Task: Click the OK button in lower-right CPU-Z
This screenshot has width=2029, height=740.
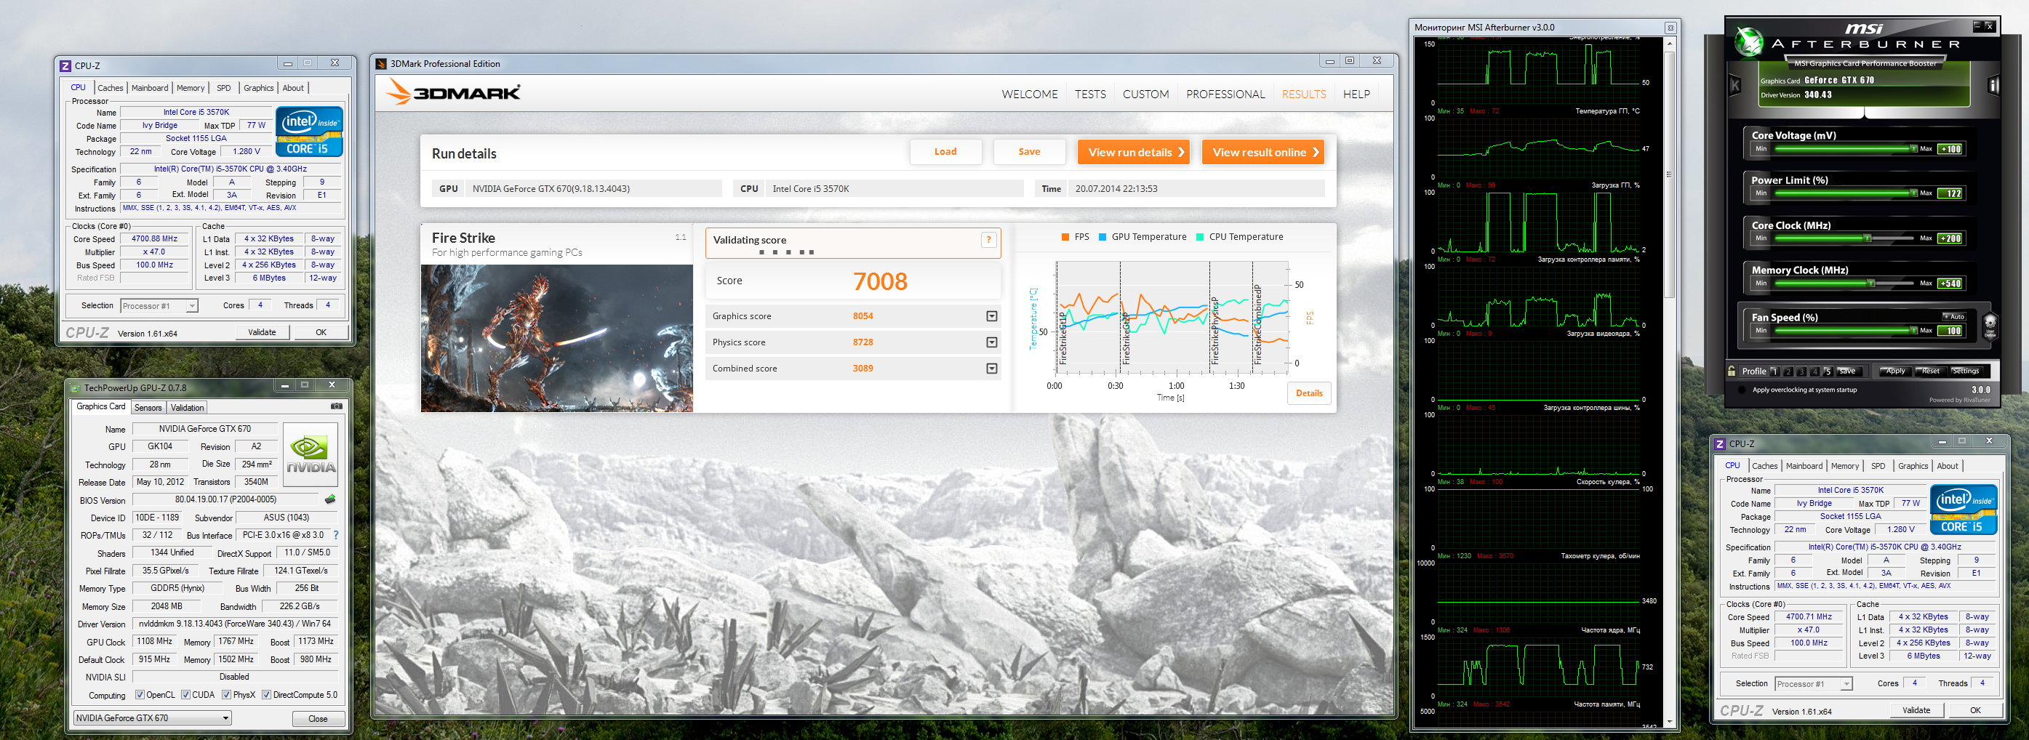Action: [x=1975, y=710]
